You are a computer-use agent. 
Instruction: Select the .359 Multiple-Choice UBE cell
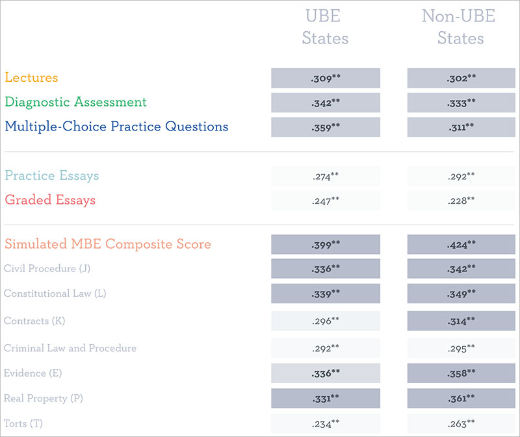pyautogui.click(x=325, y=127)
